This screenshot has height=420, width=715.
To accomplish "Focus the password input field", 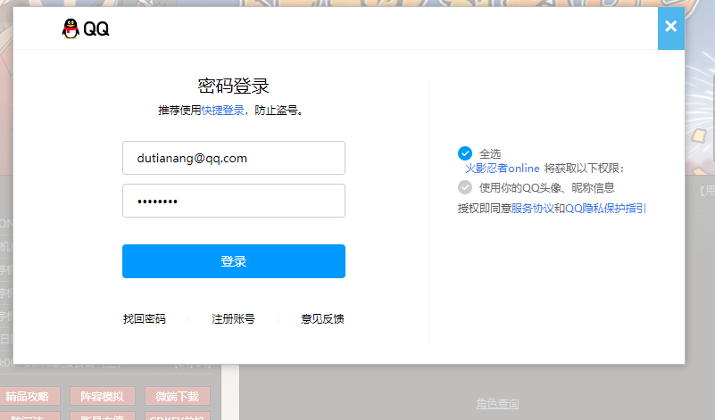I will [234, 201].
